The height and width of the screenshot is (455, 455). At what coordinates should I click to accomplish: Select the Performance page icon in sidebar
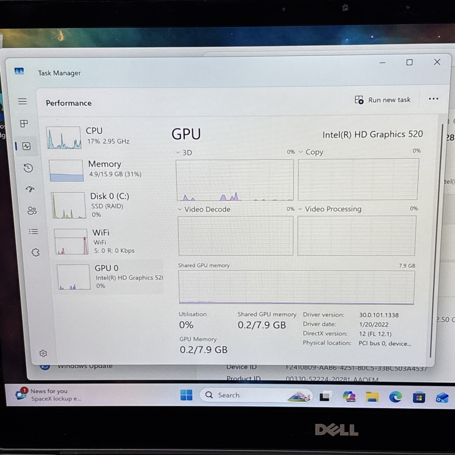tap(26, 146)
